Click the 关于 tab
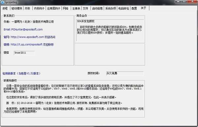 pyautogui.click(x=144, y=8)
